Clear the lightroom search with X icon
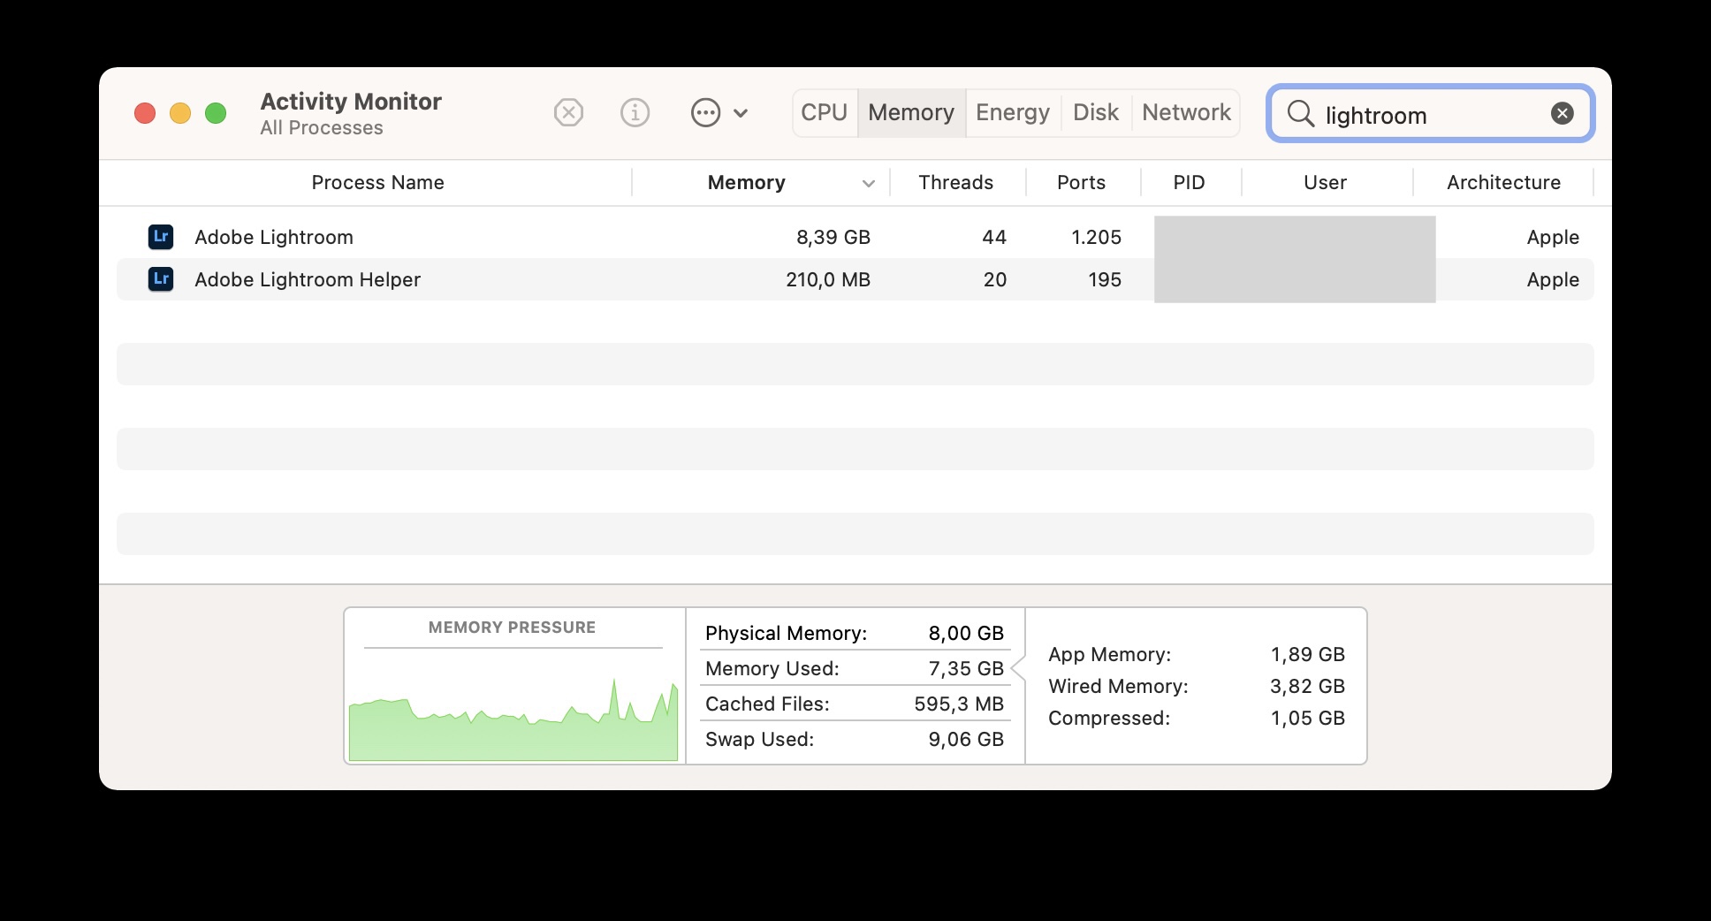 click(x=1562, y=113)
